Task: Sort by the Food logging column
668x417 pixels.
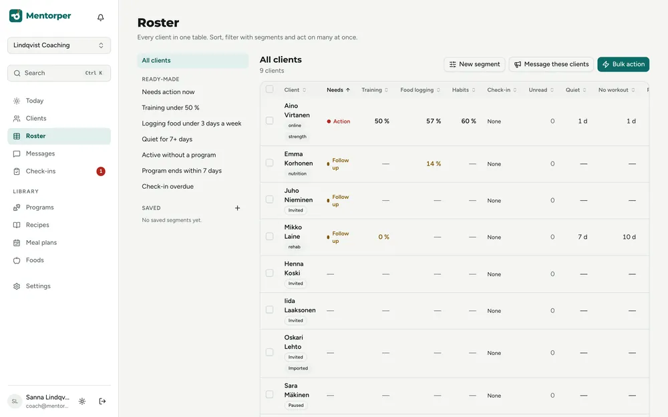Action: click(420, 90)
